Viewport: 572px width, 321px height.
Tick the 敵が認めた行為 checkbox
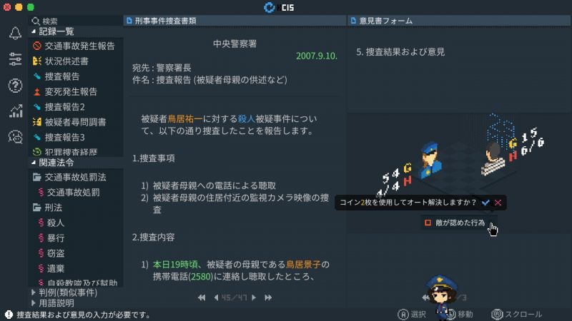[x=428, y=223]
